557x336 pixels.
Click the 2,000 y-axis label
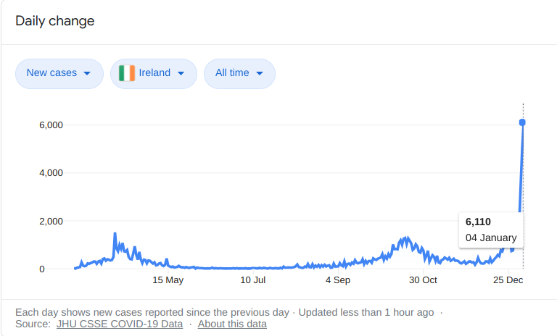(x=51, y=221)
